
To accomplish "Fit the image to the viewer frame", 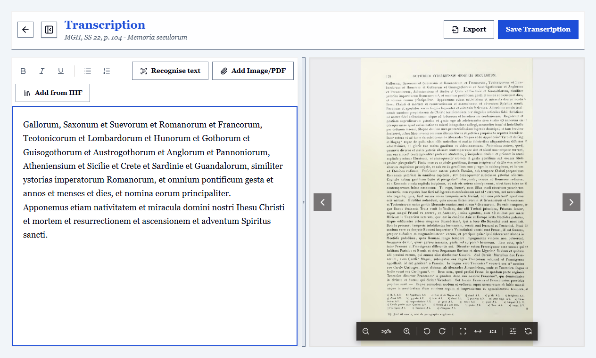I will click(x=463, y=331).
